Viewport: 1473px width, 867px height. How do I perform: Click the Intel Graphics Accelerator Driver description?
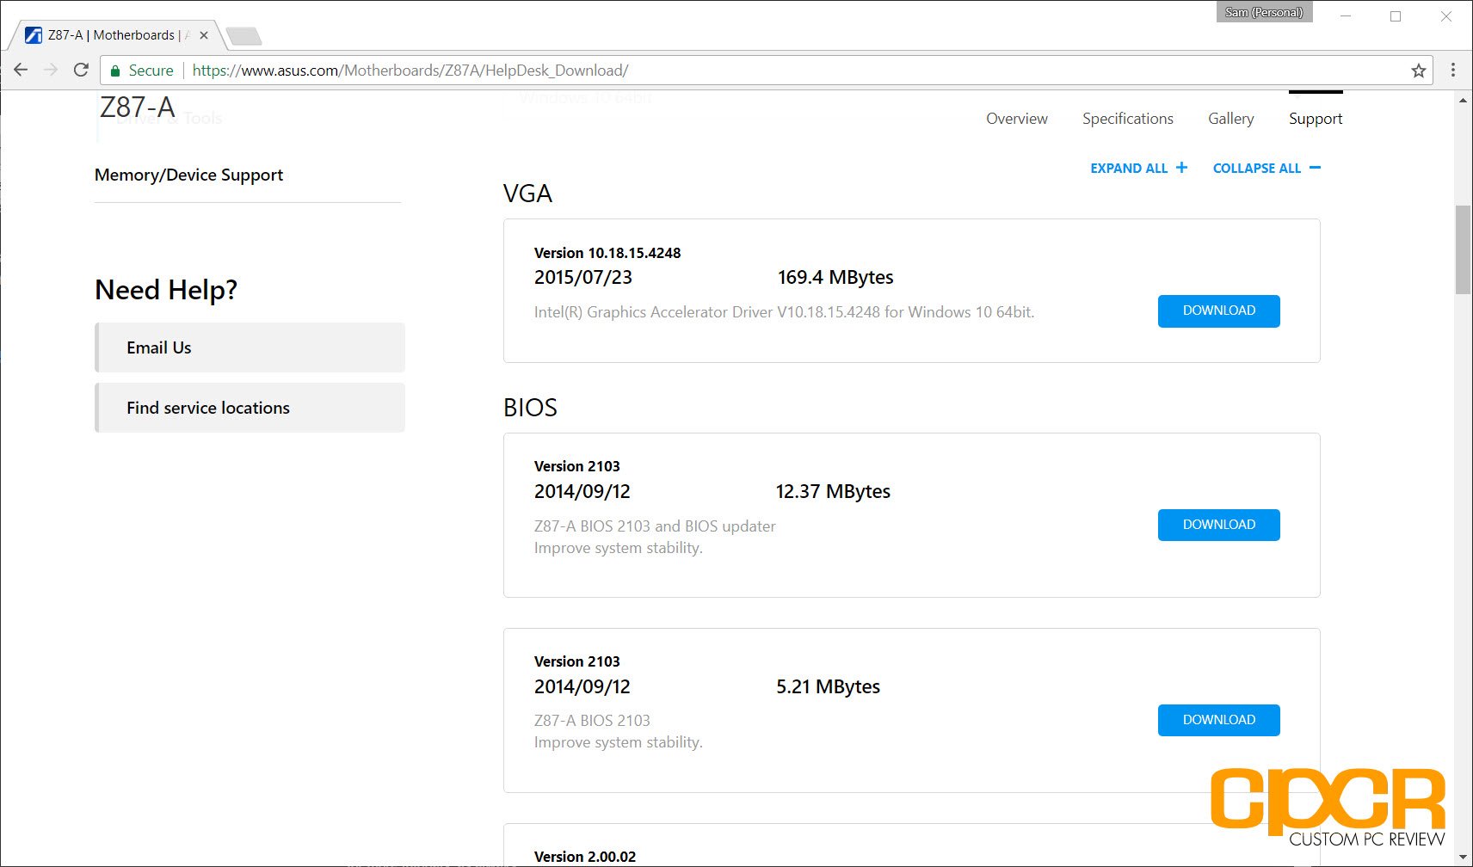pyautogui.click(x=784, y=312)
